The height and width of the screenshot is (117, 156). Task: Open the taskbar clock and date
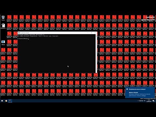click(149, 101)
